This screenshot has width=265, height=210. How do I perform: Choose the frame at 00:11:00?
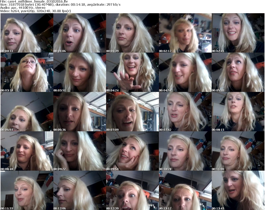pos(238,151)
